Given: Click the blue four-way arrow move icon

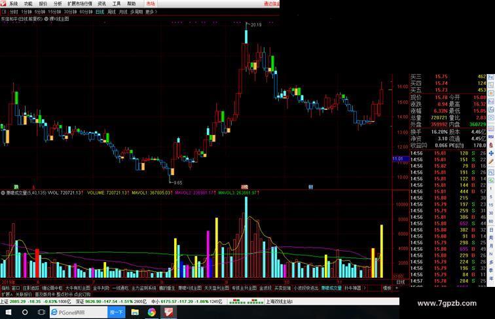Looking at the screenshot, I should point(491,153).
